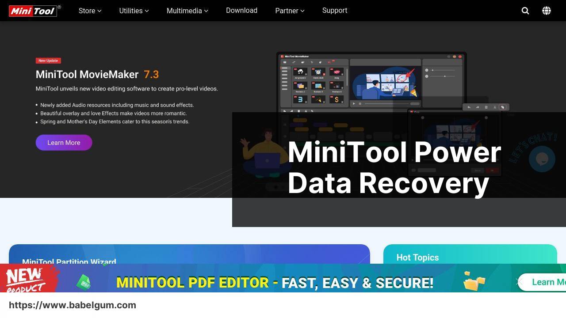Click the folder icon on PDF banner
Screen dimensions: 566x318
coord(474,281)
